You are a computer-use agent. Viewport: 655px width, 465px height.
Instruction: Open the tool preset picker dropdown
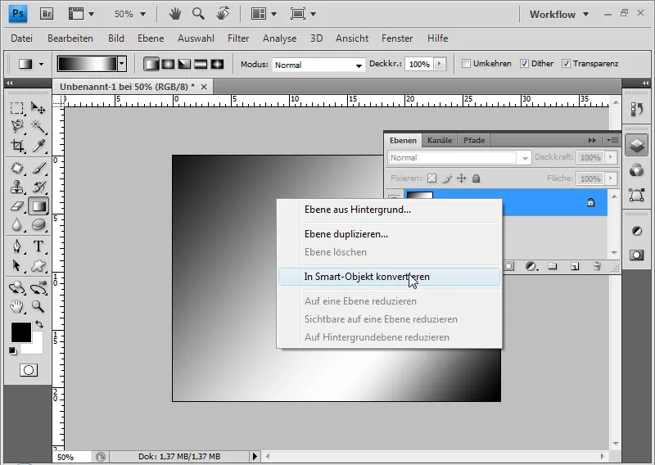(x=41, y=64)
